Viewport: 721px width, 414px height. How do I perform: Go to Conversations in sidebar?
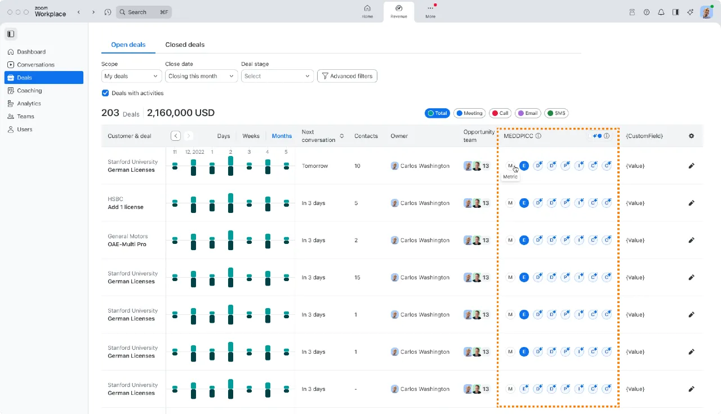(44, 65)
